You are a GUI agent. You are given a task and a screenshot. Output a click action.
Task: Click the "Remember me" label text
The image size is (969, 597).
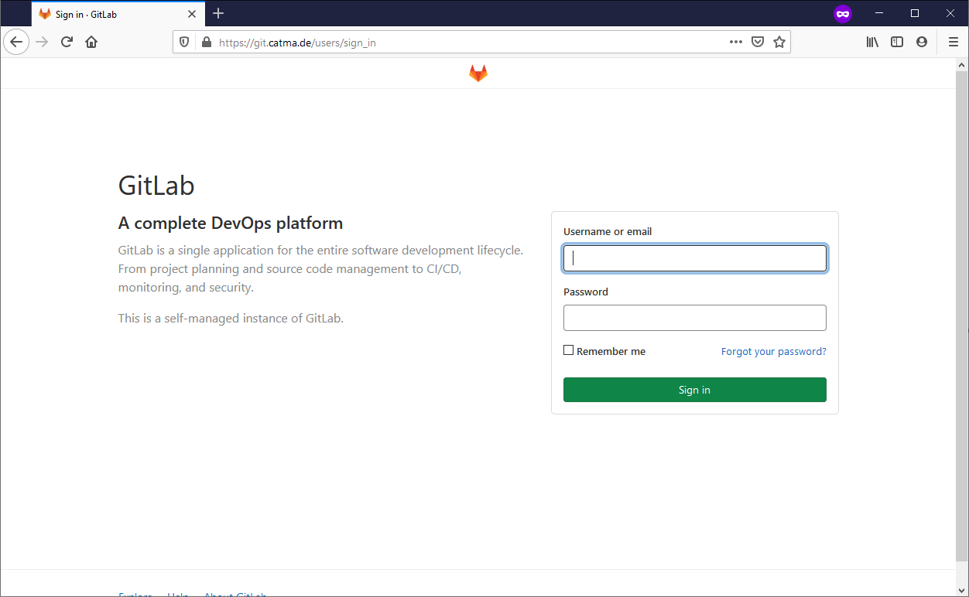(x=611, y=351)
